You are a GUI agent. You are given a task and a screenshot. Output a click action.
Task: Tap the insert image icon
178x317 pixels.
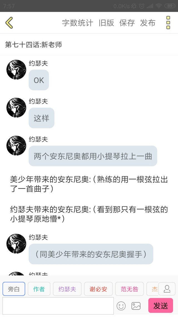tap(136, 306)
